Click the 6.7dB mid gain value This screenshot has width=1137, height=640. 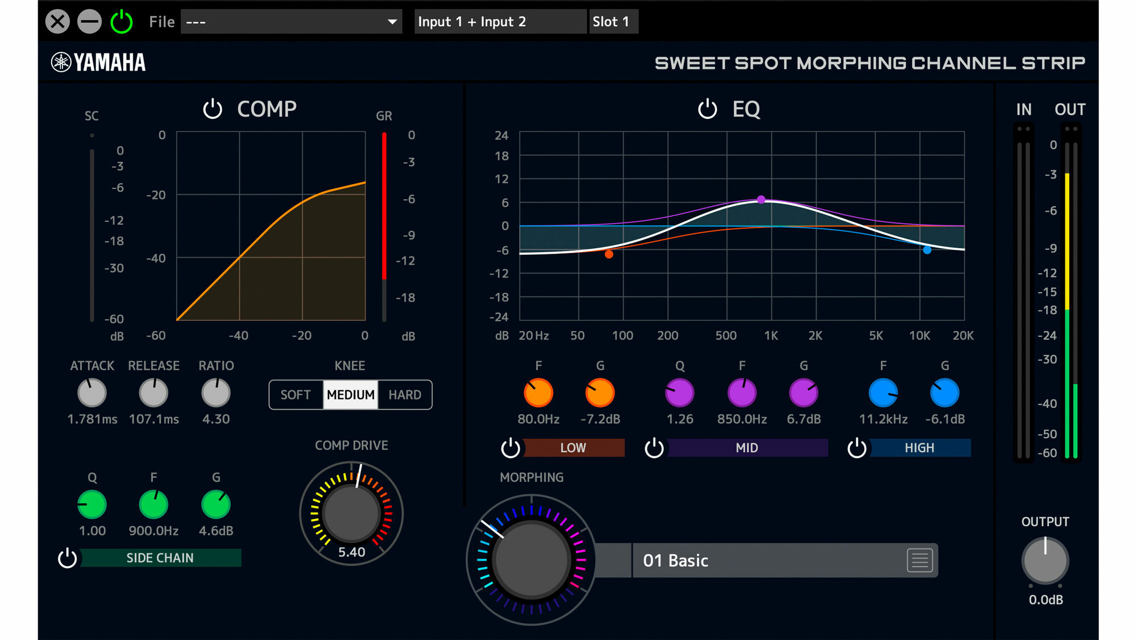click(x=804, y=419)
